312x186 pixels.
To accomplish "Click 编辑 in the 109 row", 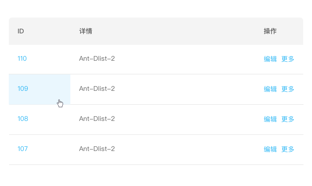I will [x=270, y=89].
